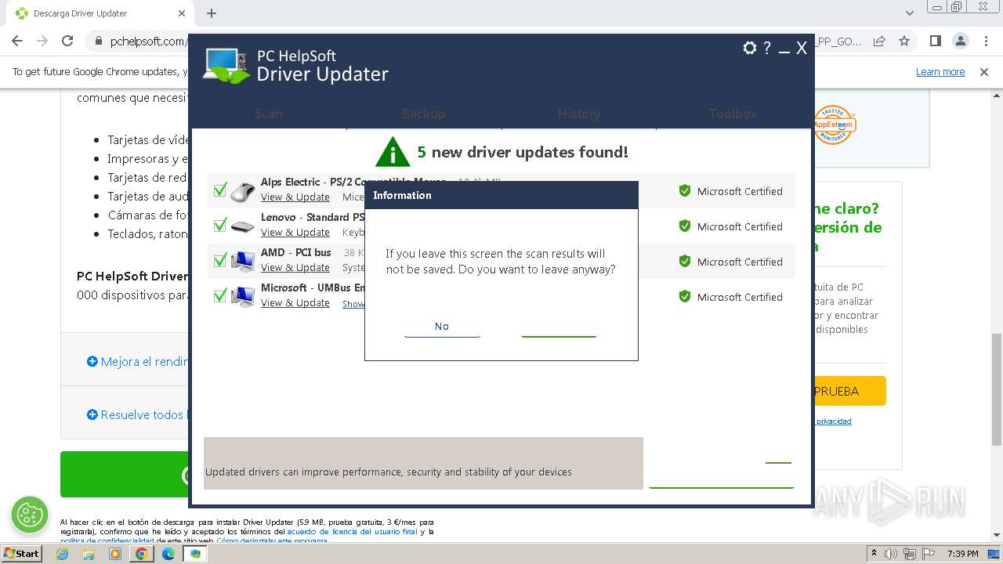1003x564 pixels.
Task: Click 'Updated drivers can improve performance' text
Action: 389,472
